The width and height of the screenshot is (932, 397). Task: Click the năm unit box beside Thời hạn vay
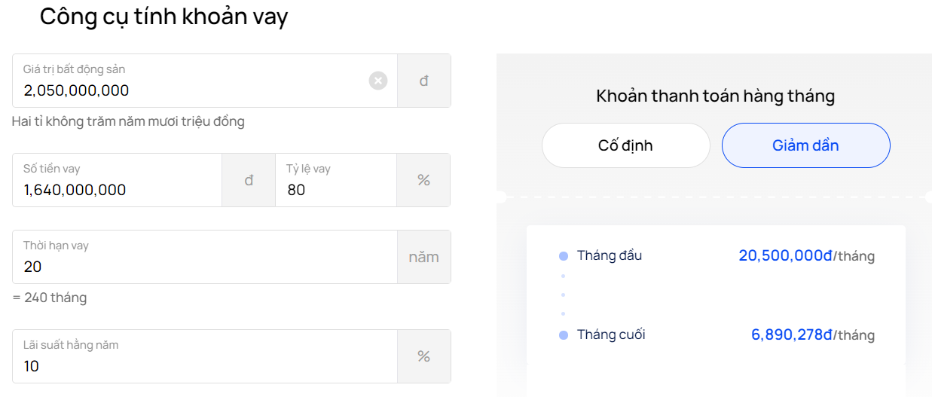click(x=424, y=257)
